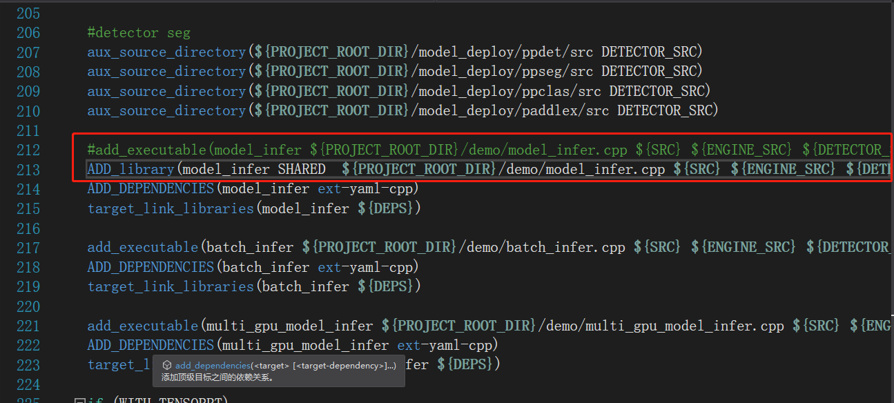Viewport: 894px width, 403px height.
Task: Click ADD_library on line 213
Action: point(130,169)
